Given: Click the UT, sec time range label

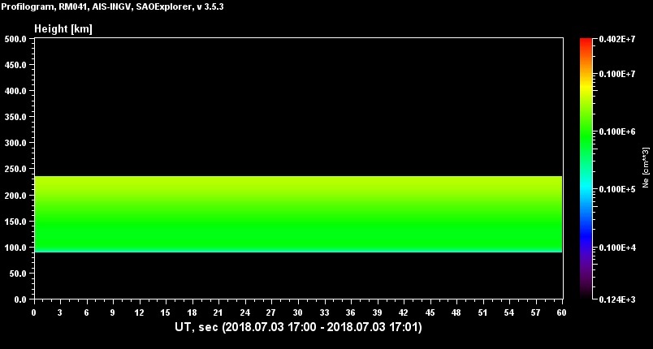Looking at the screenshot, I should pyautogui.click(x=298, y=328).
